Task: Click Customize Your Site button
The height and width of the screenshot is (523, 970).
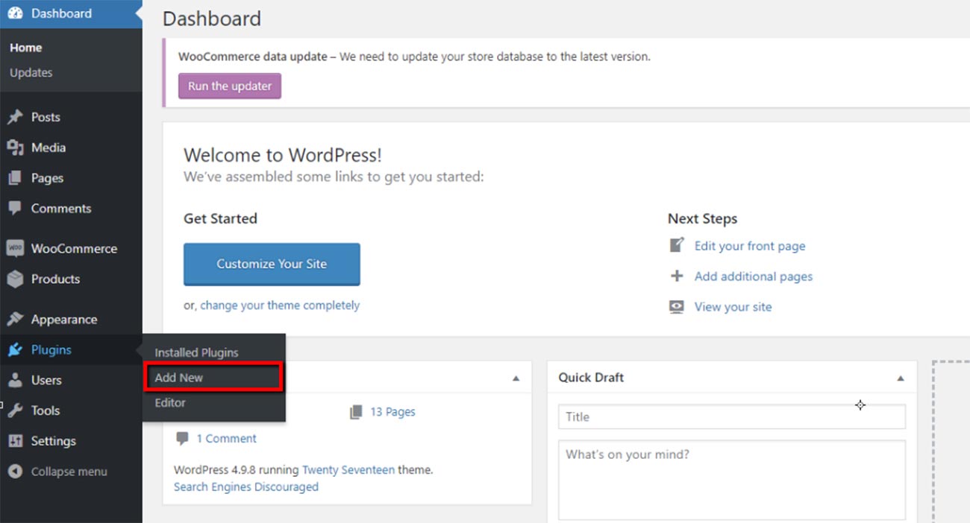Action: [272, 264]
